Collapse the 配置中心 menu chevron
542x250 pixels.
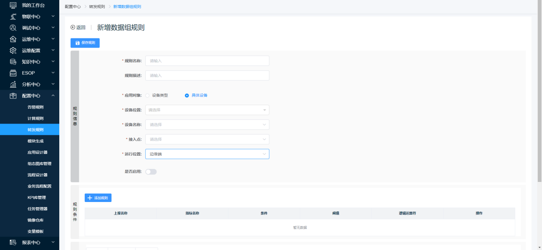point(53,96)
